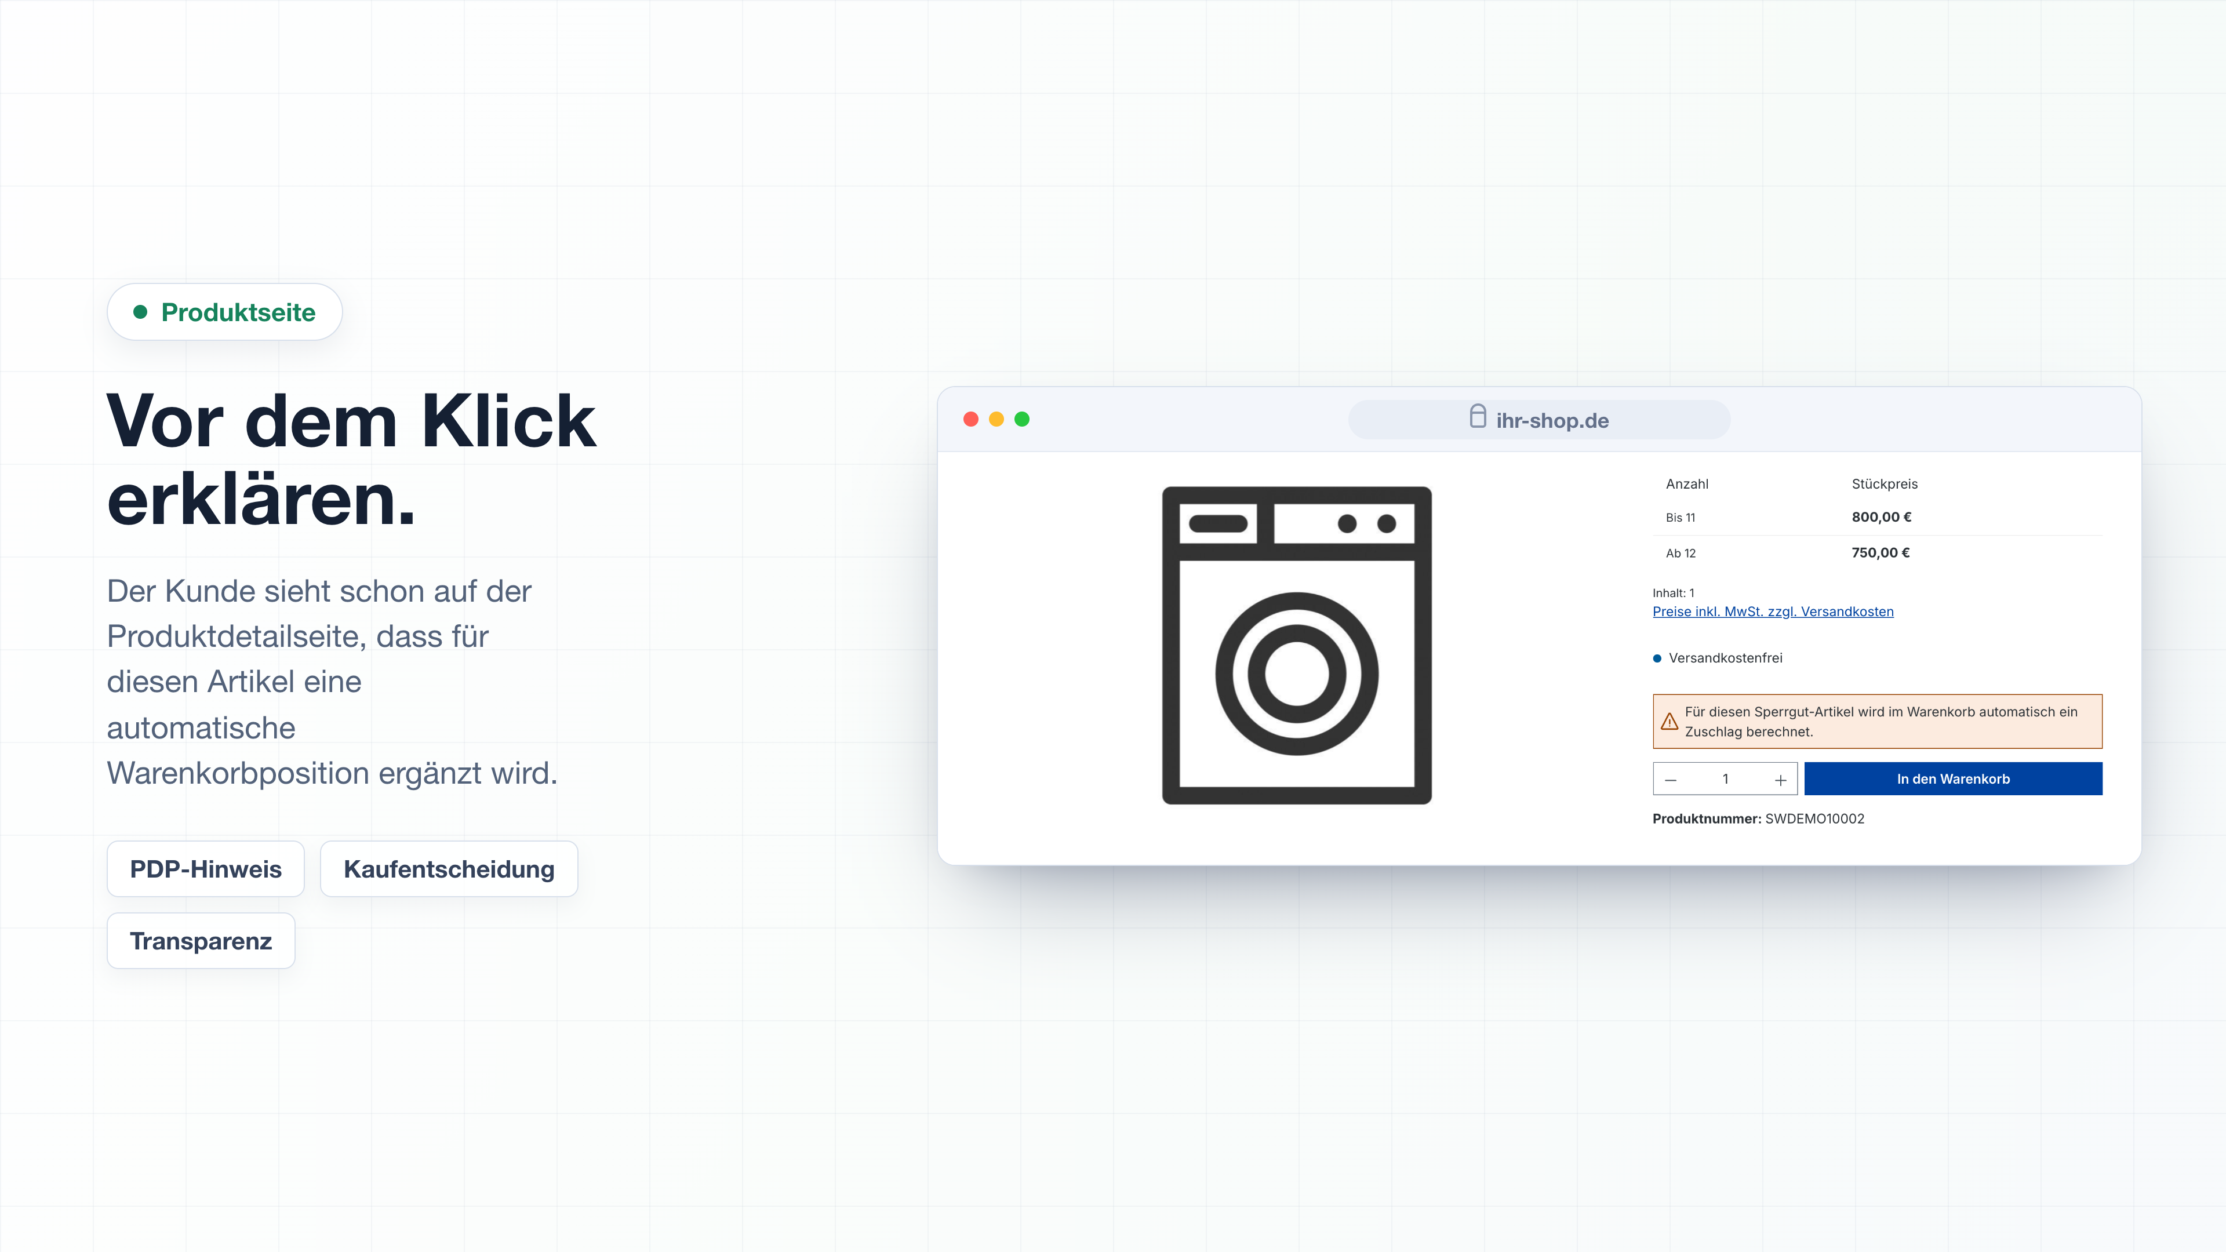Click the ihr-shop.de address bar

tap(1539, 420)
